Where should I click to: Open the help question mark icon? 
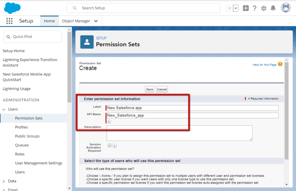(x=255, y=8)
